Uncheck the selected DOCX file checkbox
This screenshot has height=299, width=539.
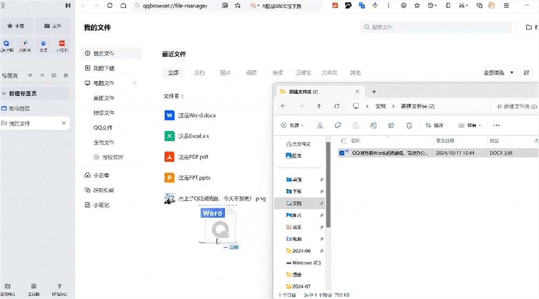[341, 153]
